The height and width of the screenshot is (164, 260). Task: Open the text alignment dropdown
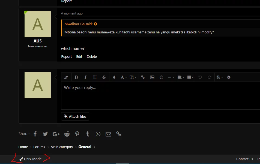tap(180, 77)
